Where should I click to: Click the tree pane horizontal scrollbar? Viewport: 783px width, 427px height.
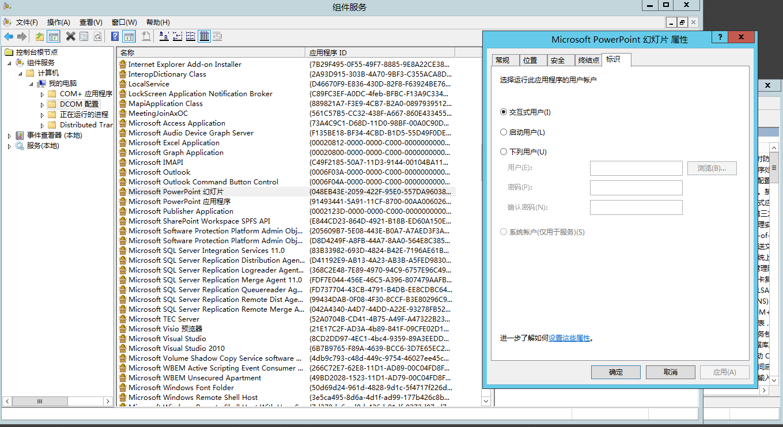click(58, 401)
